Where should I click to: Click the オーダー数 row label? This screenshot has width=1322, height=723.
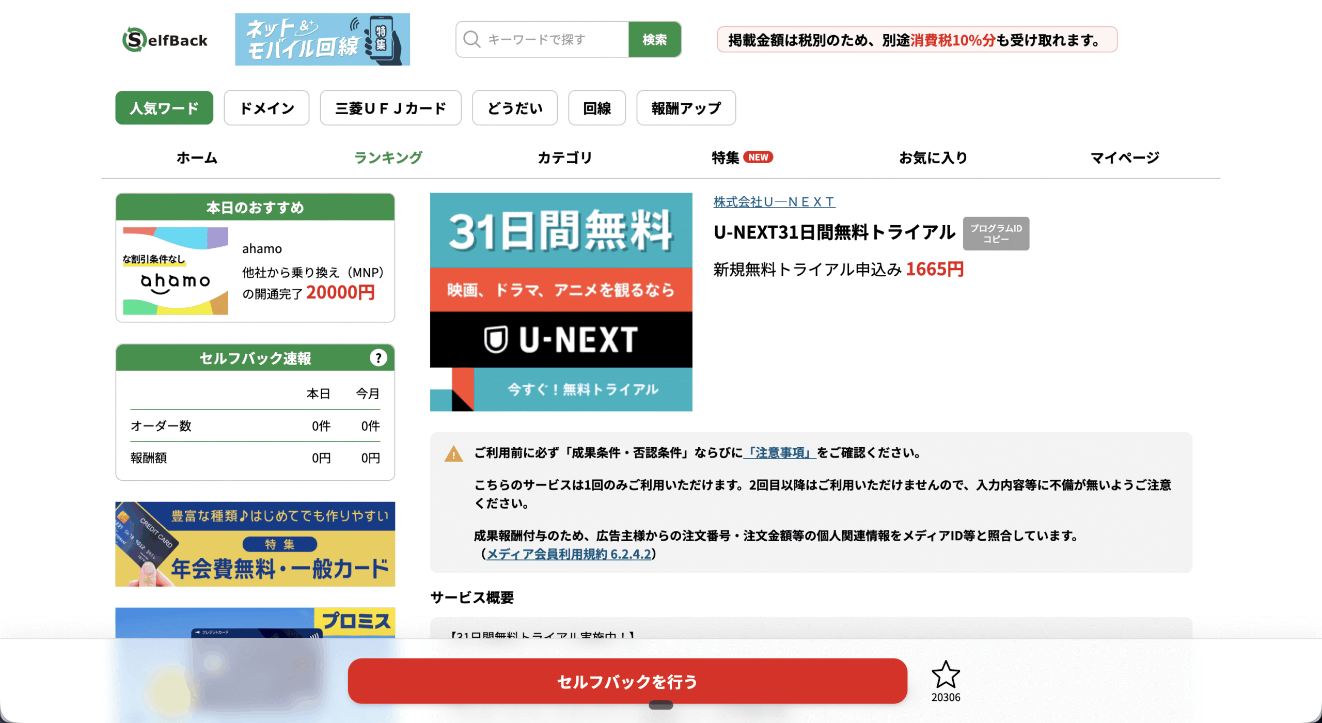pos(161,426)
